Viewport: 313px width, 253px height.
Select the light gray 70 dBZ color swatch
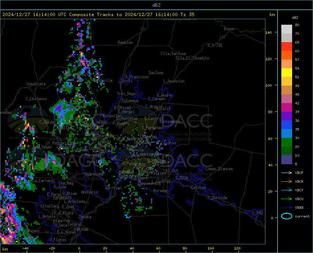(287, 29)
